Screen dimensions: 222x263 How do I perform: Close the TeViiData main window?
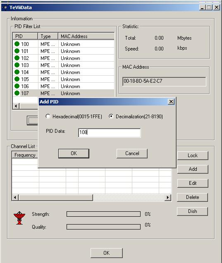pos(217,7)
